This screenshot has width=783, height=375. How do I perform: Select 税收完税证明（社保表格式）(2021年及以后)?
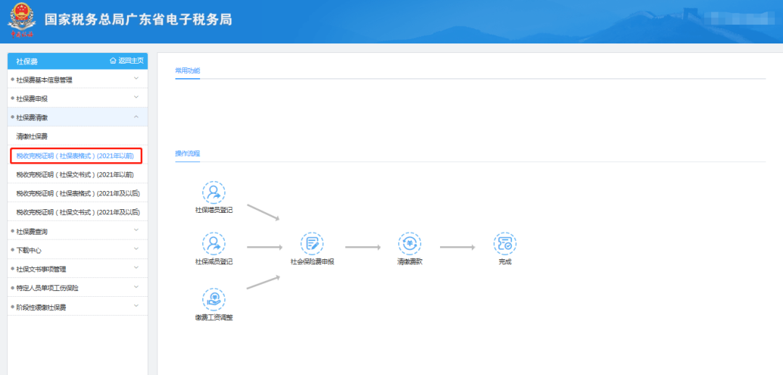point(78,193)
